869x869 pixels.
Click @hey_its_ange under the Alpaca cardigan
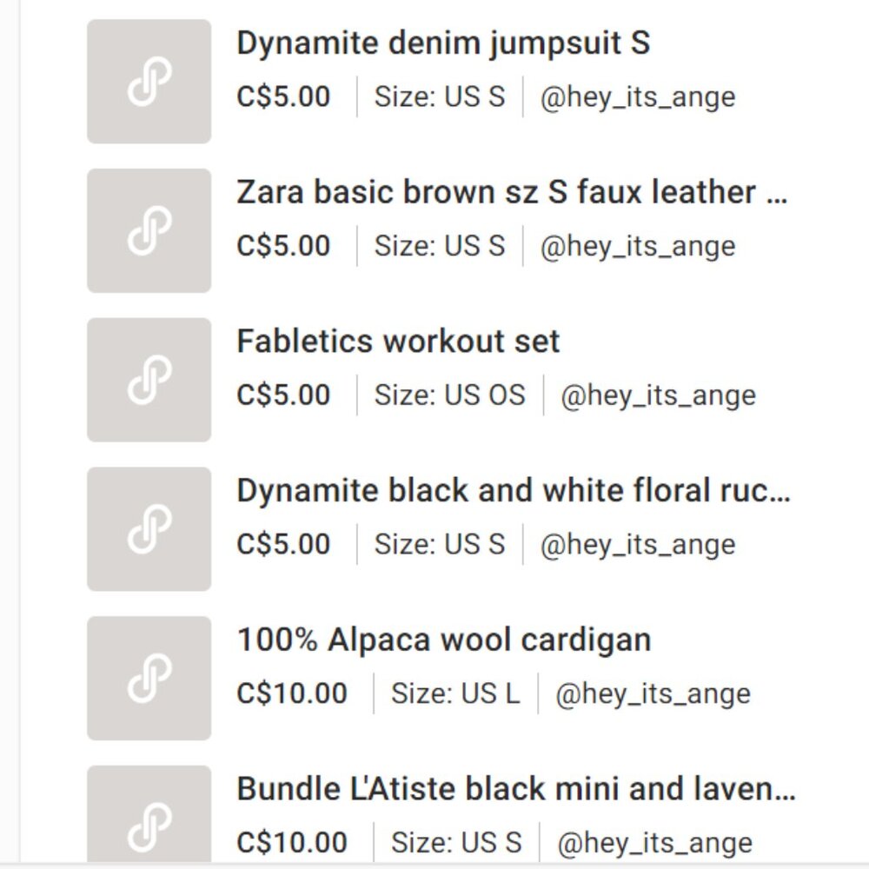click(x=655, y=693)
